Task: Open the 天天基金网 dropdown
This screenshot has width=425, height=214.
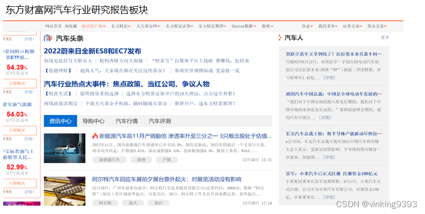Action: click(x=149, y=26)
